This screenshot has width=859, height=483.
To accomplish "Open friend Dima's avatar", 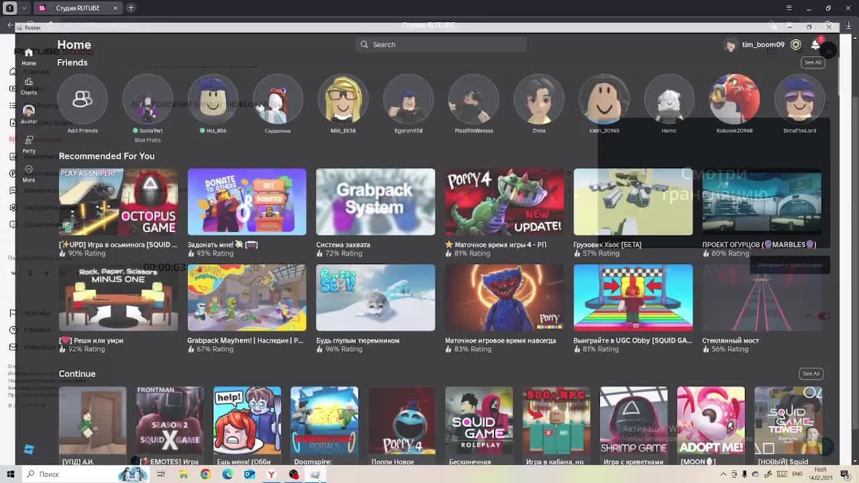I will coord(539,99).
